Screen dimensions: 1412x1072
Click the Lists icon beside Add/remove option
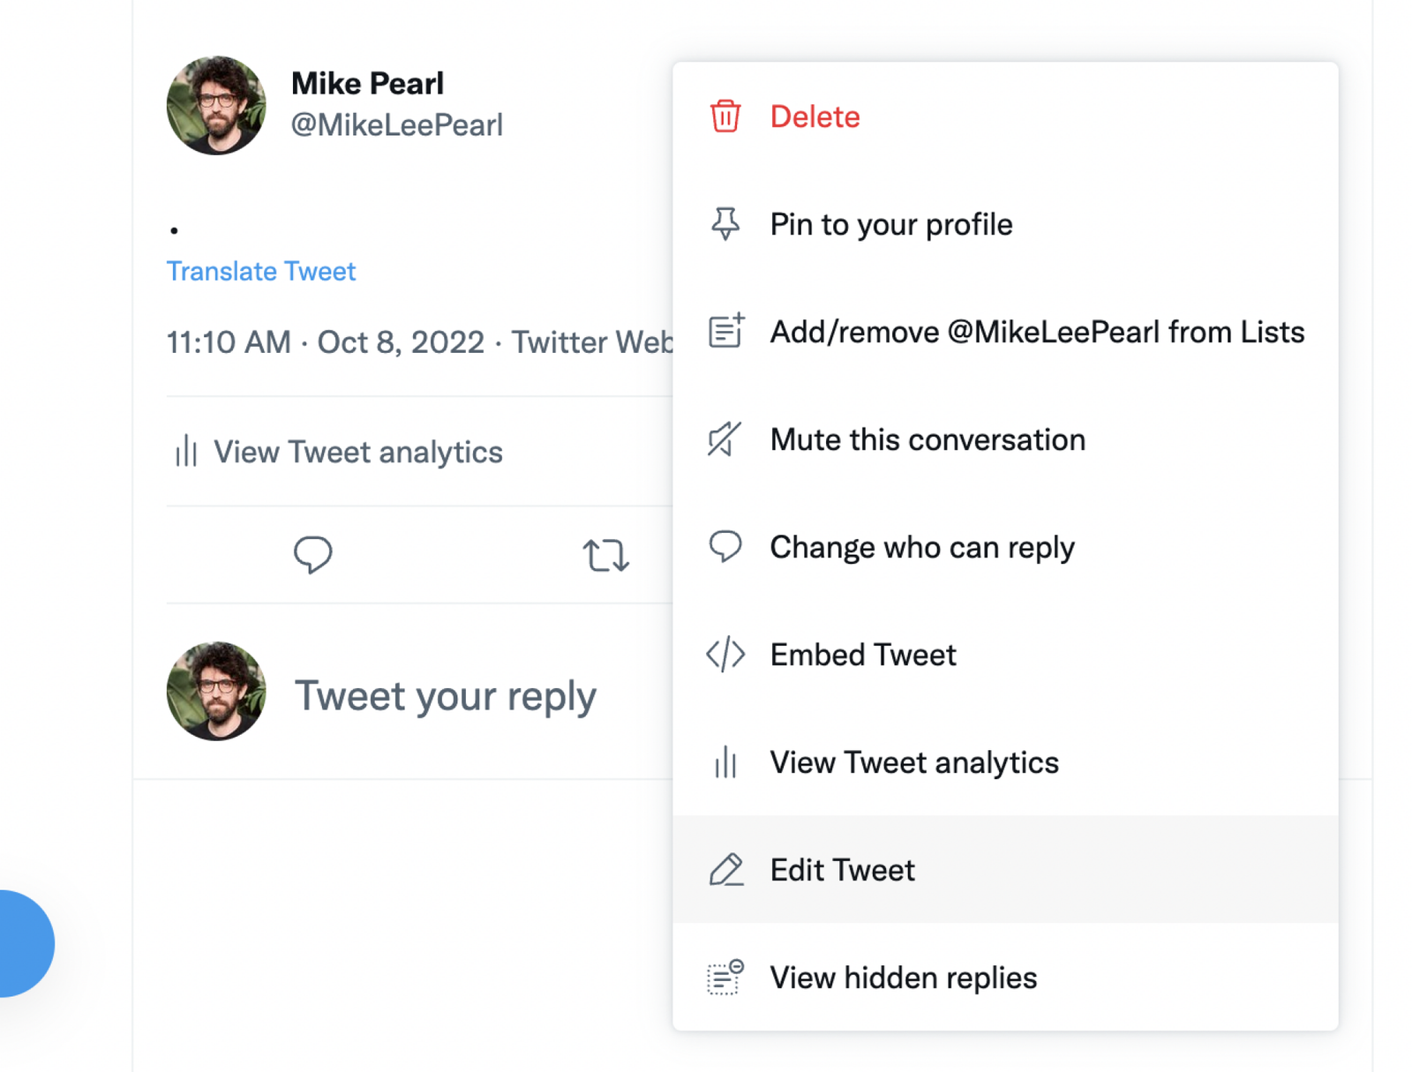click(724, 331)
